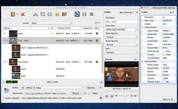Open the Audio track dropdown showing None
This screenshot has height=109, width=178.
coord(52,23)
